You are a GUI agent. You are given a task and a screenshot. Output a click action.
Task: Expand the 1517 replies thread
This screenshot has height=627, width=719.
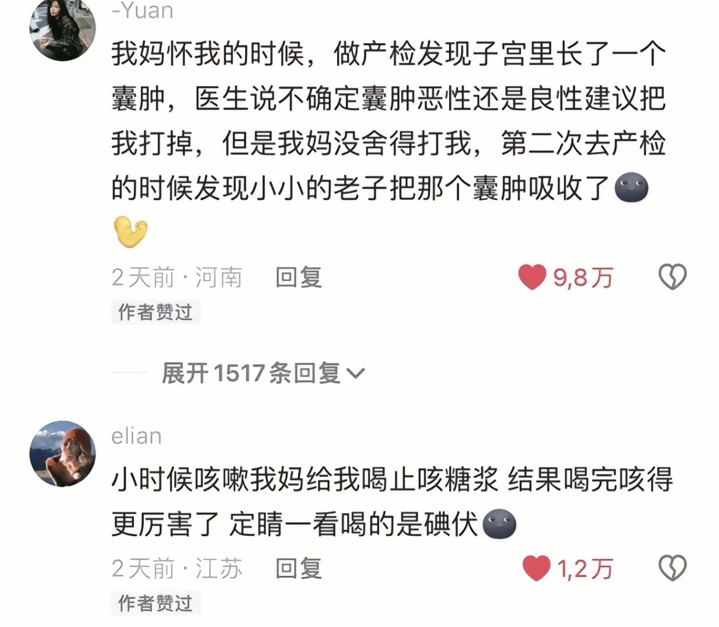(x=263, y=373)
